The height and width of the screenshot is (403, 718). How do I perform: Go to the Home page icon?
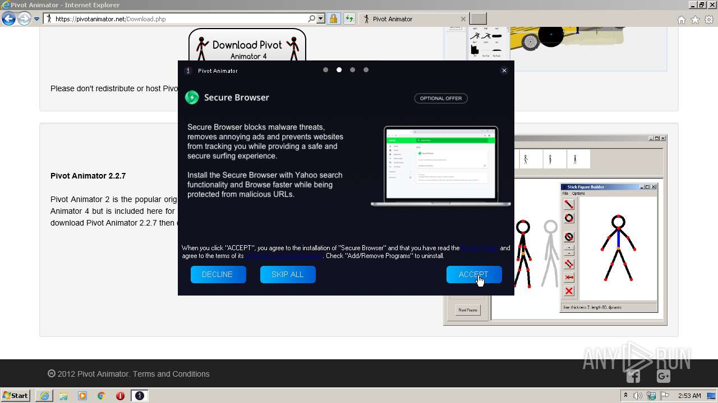pos(681,20)
